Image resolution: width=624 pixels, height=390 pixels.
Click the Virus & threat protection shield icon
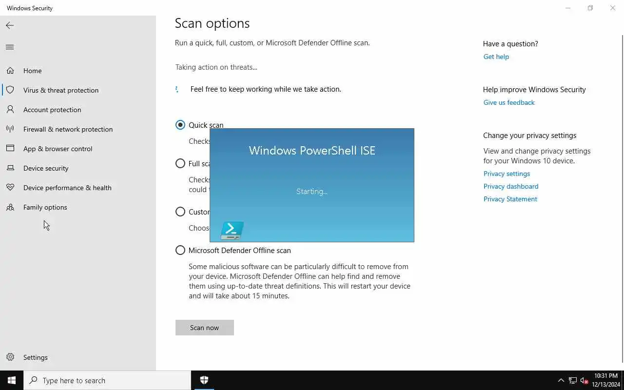[10, 90]
